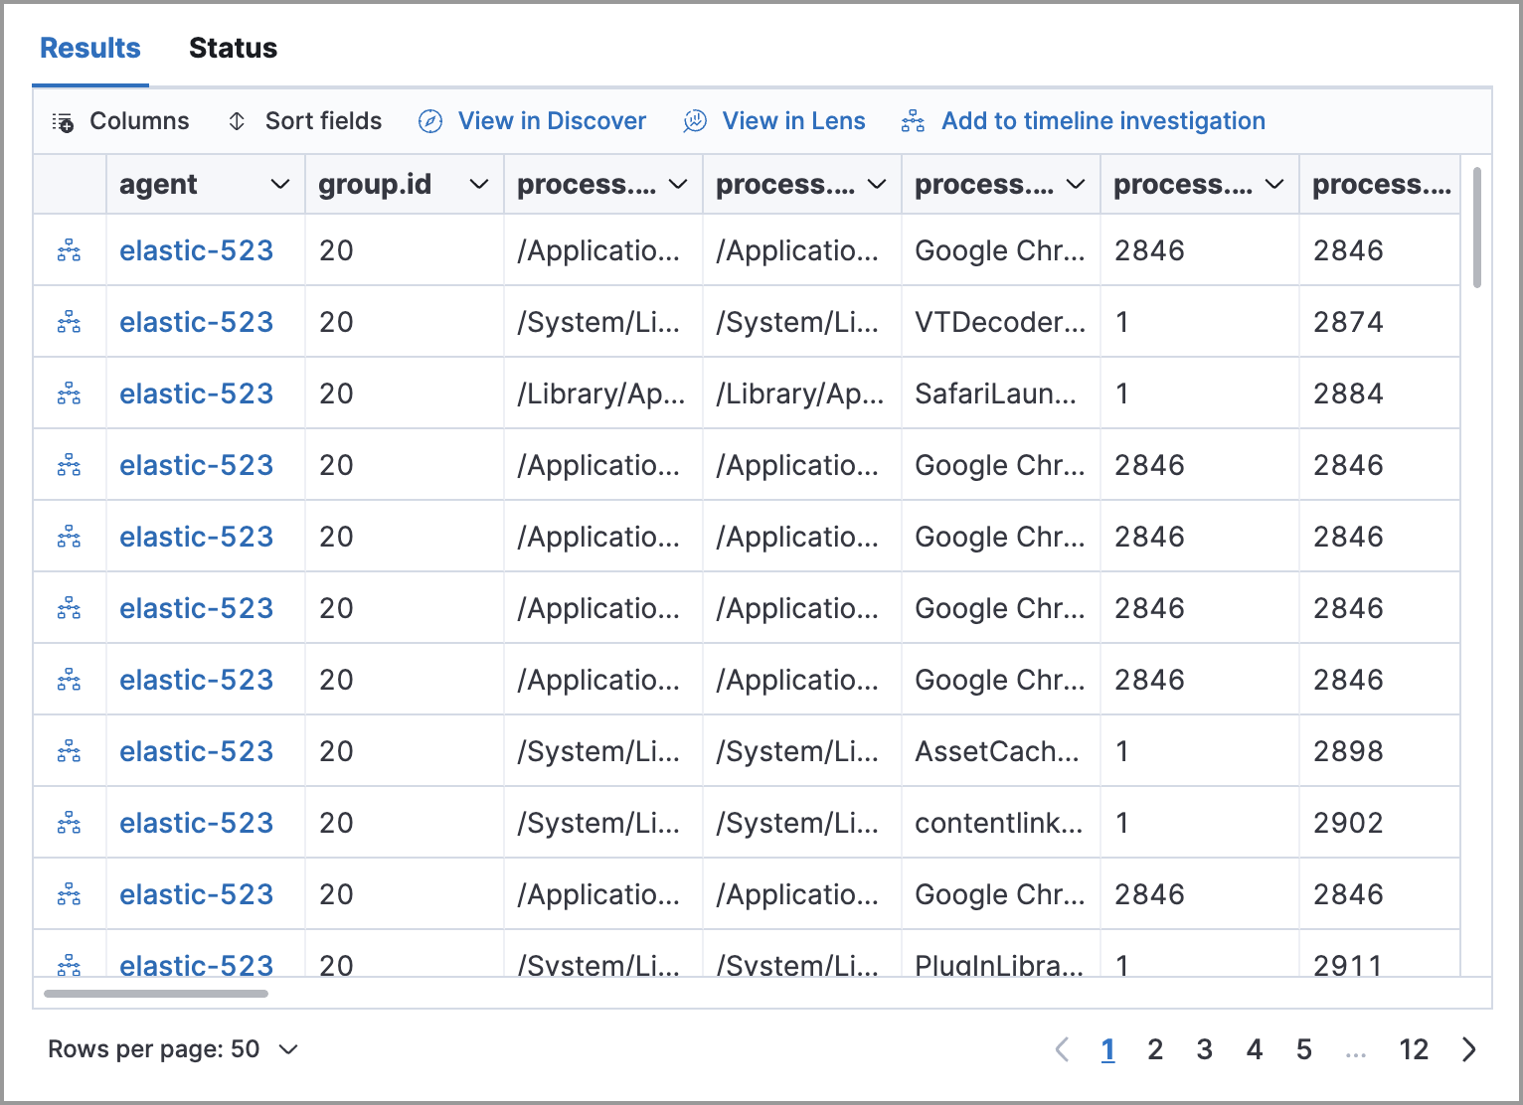Screen dimensions: 1523x1105
Task: Click the elastic-523 link in first row
Action: click(x=196, y=250)
